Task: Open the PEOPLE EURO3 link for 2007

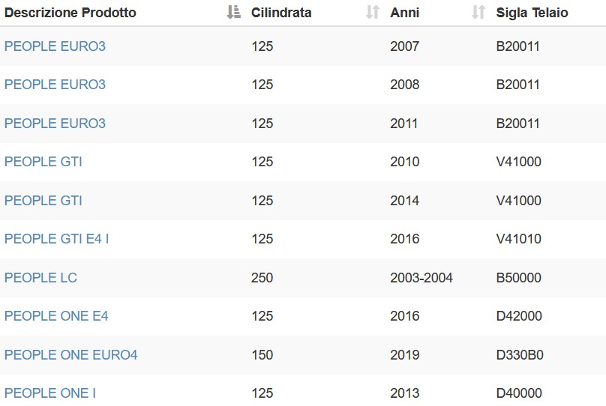Action: [55, 46]
